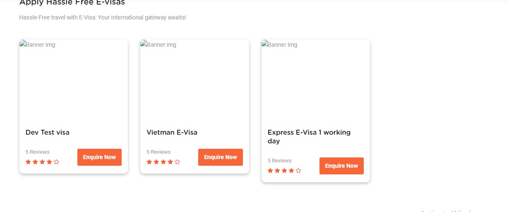The width and height of the screenshot is (509, 212).
Task: Open the Vietman E-Visa title
Action: [x=172, y=133]
